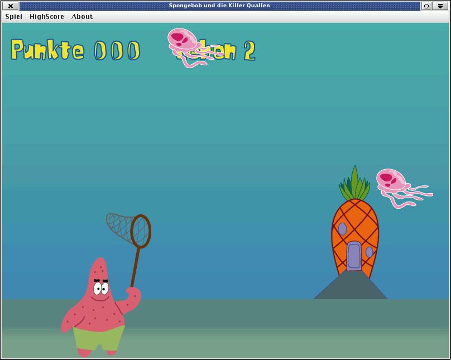Open the Spiel menu
This screenshot has height=360, width=451.
pos(13,17)
